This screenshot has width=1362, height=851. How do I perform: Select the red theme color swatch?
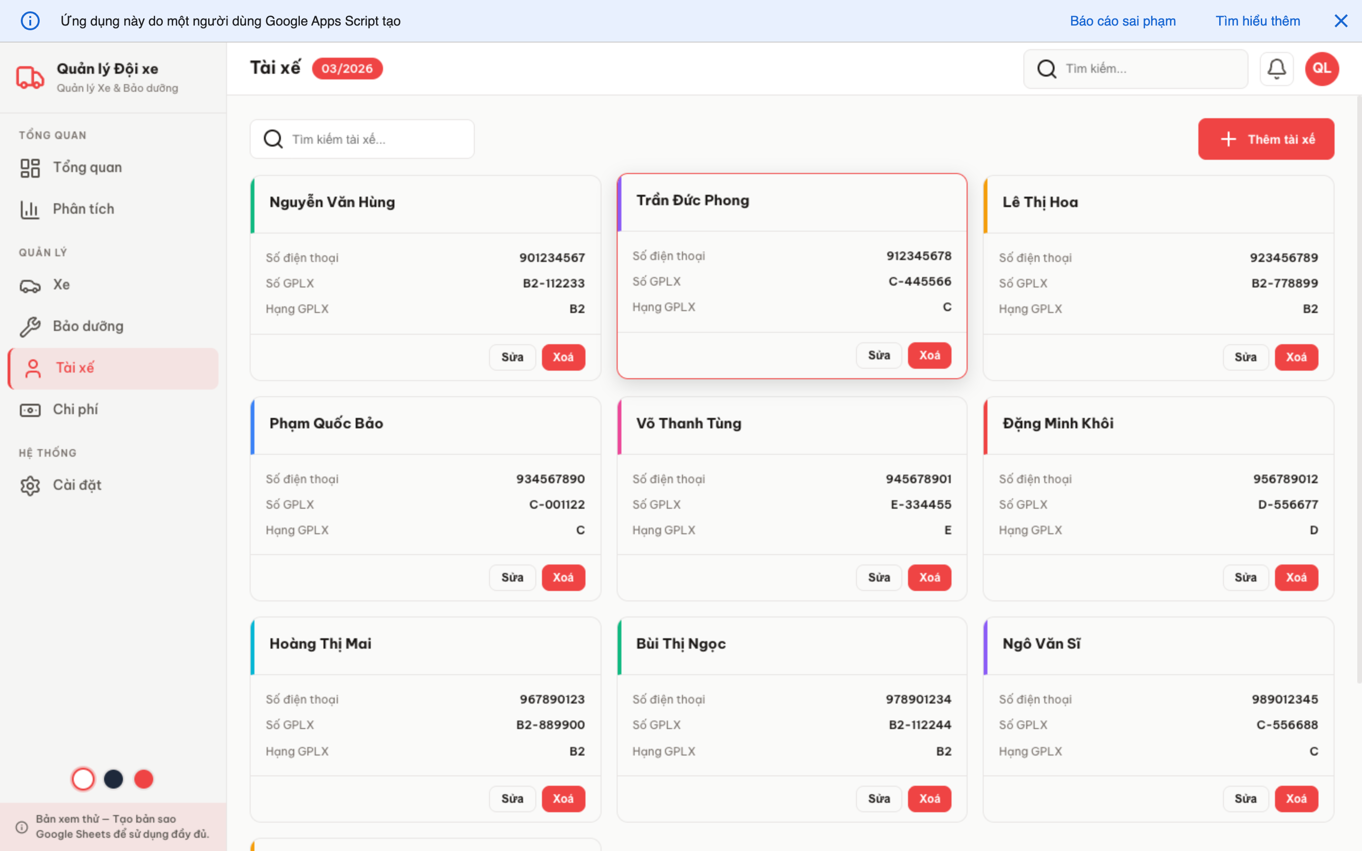(144, 779)
